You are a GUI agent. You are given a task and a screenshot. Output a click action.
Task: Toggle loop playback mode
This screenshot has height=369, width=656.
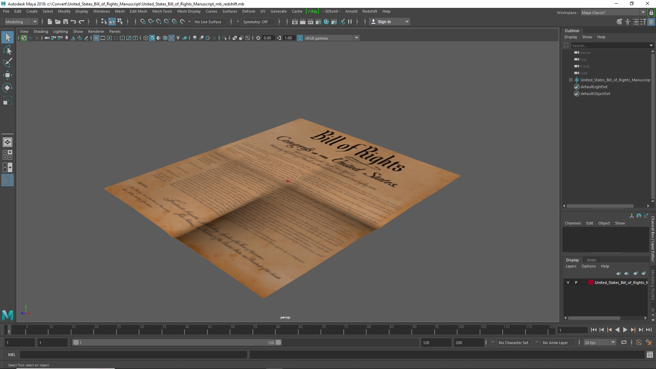coord(624,342)
